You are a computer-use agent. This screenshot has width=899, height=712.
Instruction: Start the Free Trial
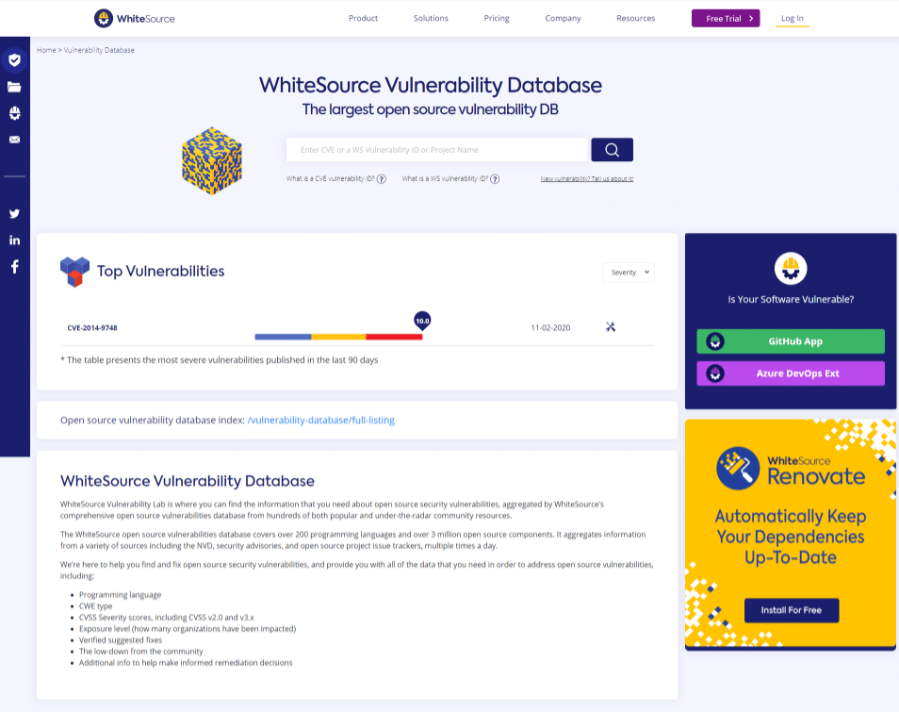(726, 18)
